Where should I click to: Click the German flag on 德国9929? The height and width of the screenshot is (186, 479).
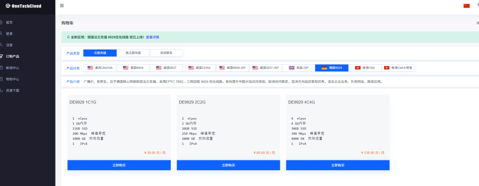325,68
